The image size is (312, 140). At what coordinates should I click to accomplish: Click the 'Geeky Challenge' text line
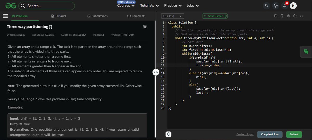[55, 99]
